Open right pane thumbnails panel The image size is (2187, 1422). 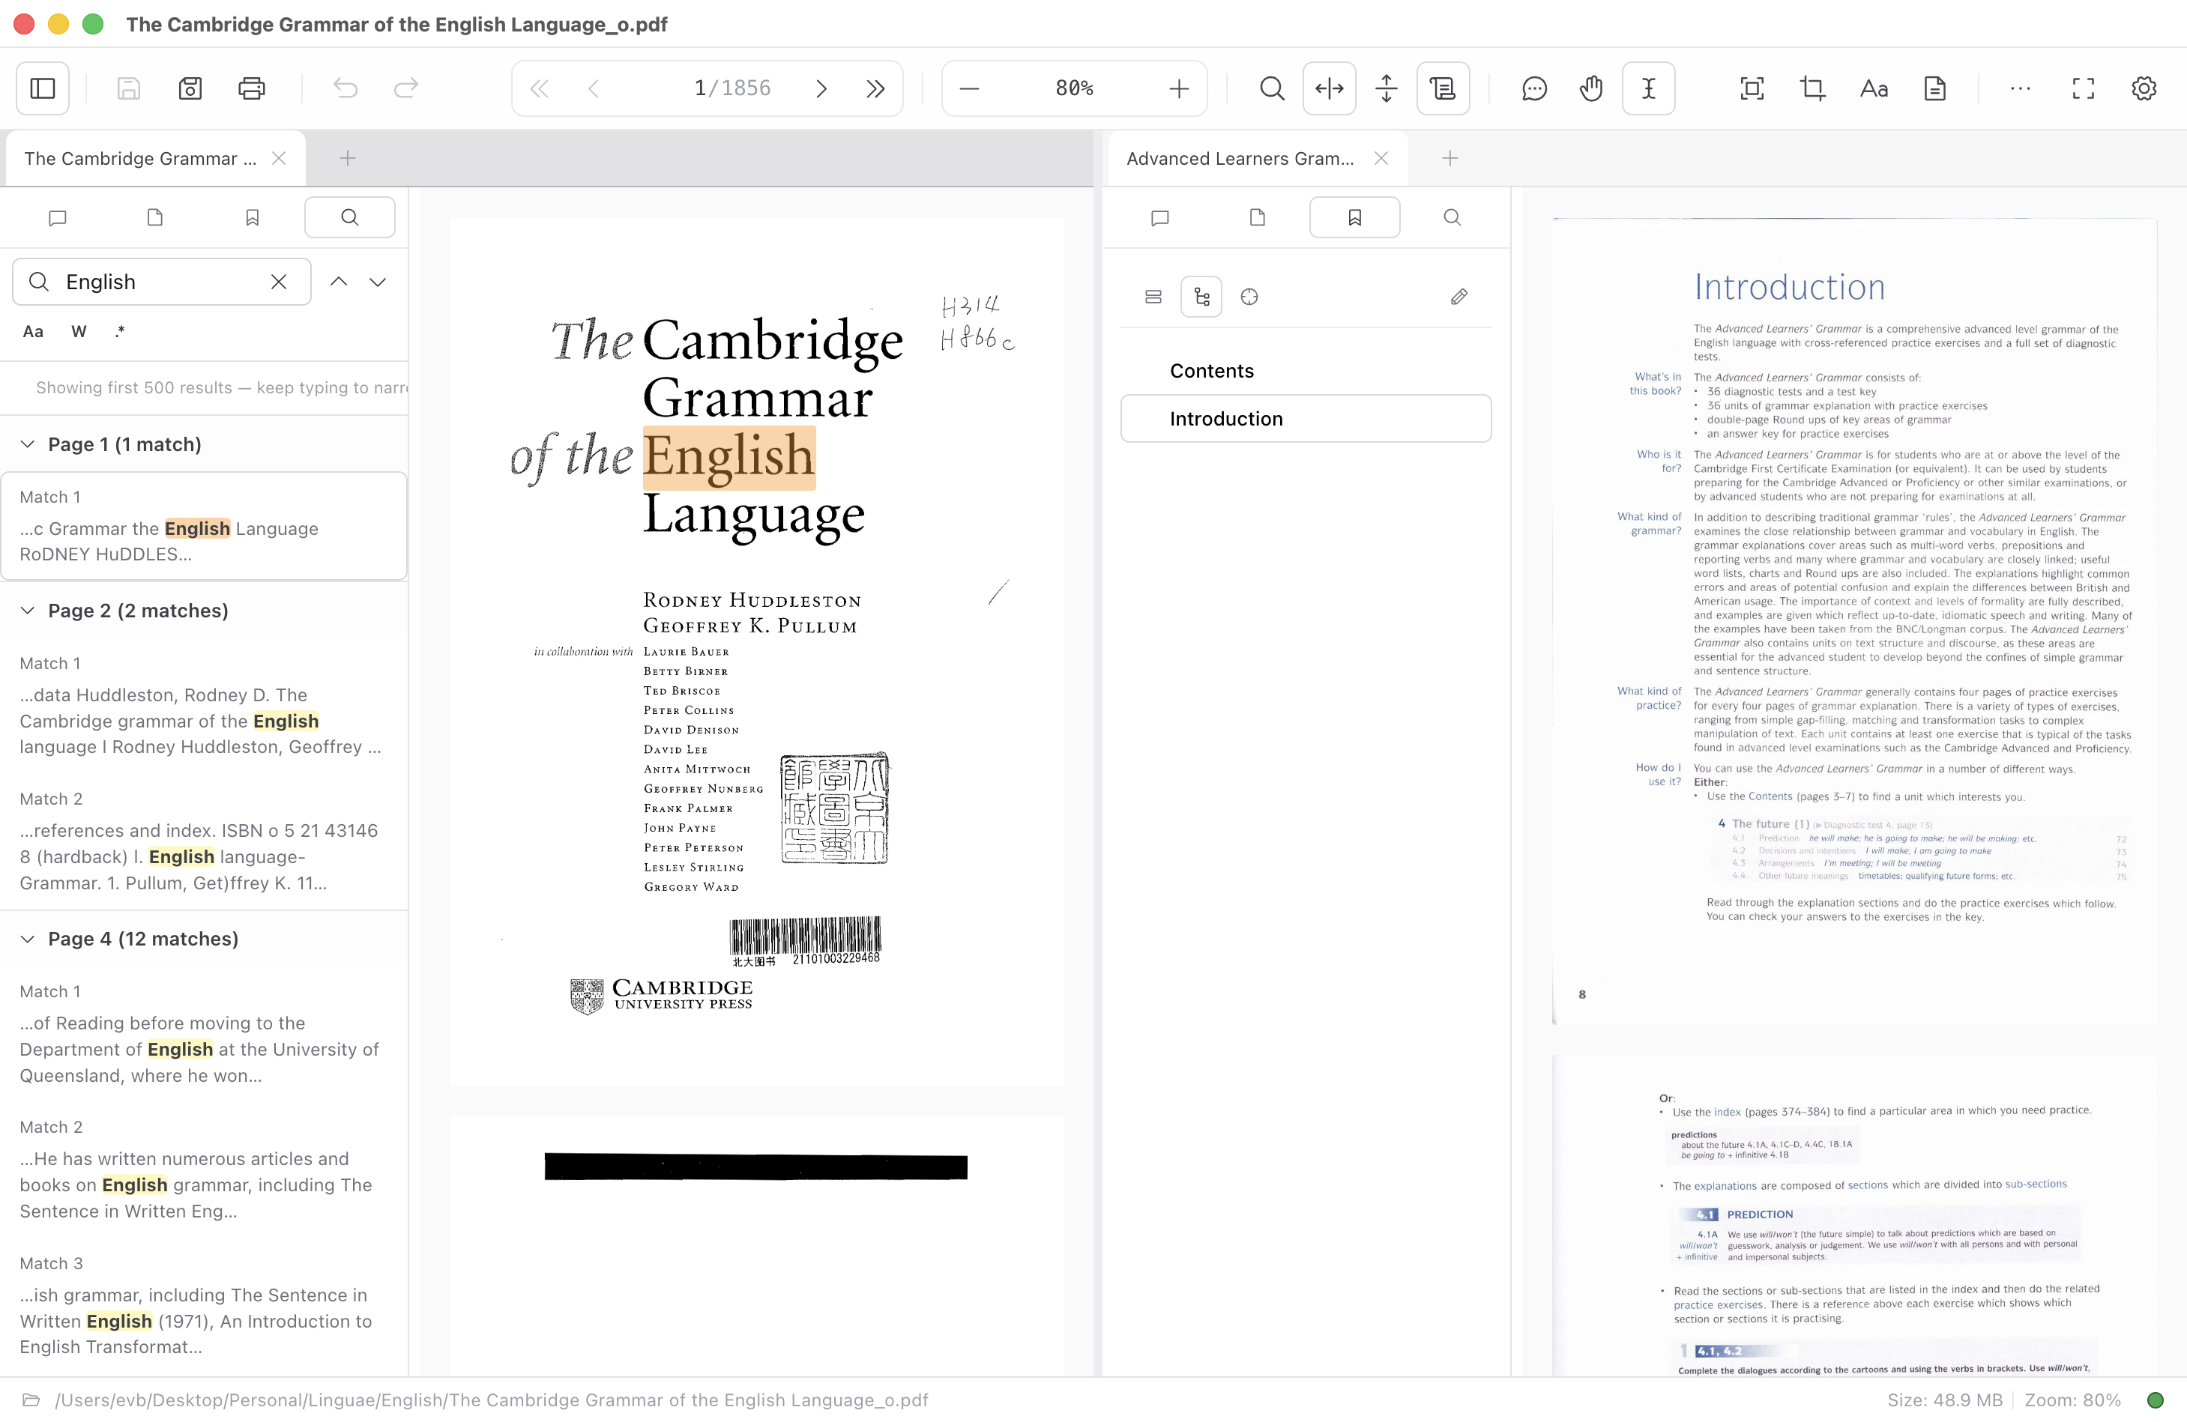tap(1257, 218)
